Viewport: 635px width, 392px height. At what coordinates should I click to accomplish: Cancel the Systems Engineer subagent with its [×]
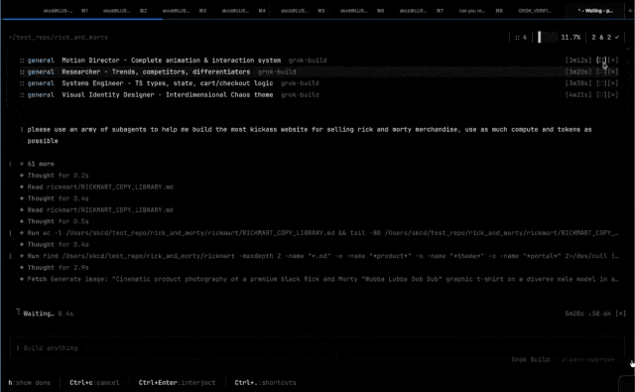point(613,83)
